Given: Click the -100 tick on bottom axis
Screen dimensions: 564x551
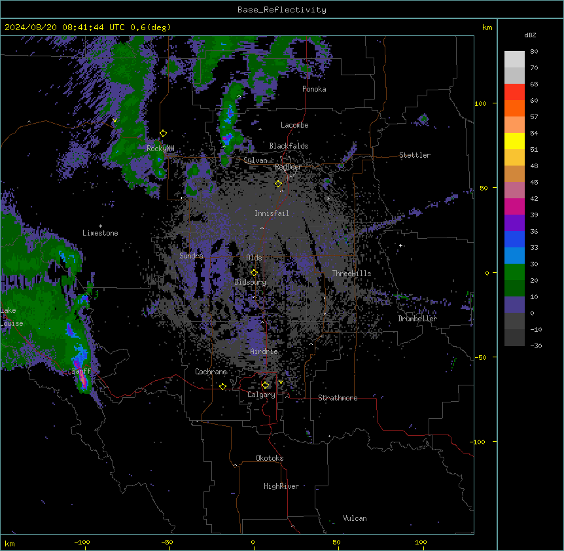Looking at the screenshot, I should [82, 542].
